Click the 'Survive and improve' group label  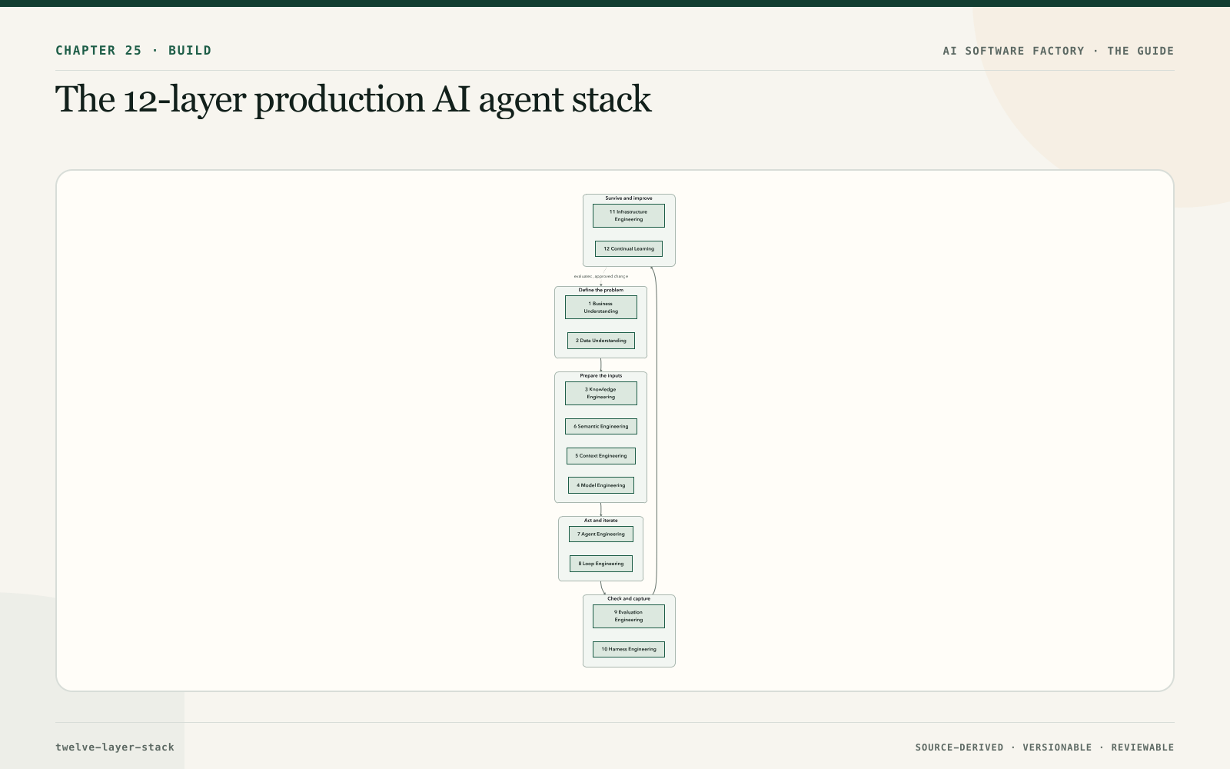(x=628, y=198)
